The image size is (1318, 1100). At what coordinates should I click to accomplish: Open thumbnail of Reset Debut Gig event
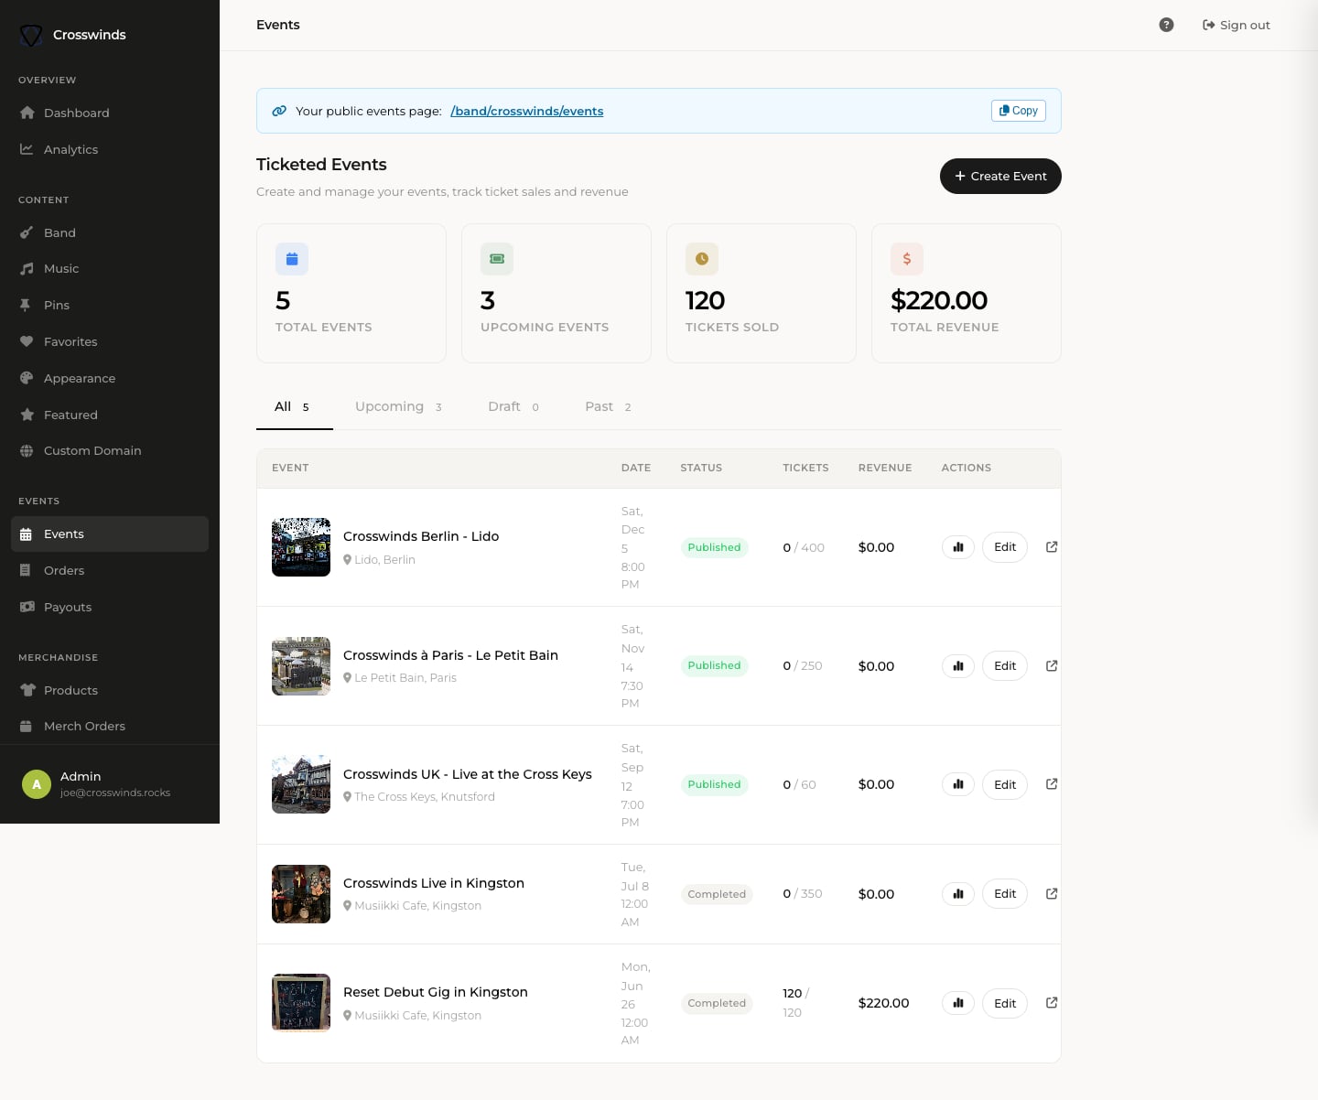[x=301, y=1003]
